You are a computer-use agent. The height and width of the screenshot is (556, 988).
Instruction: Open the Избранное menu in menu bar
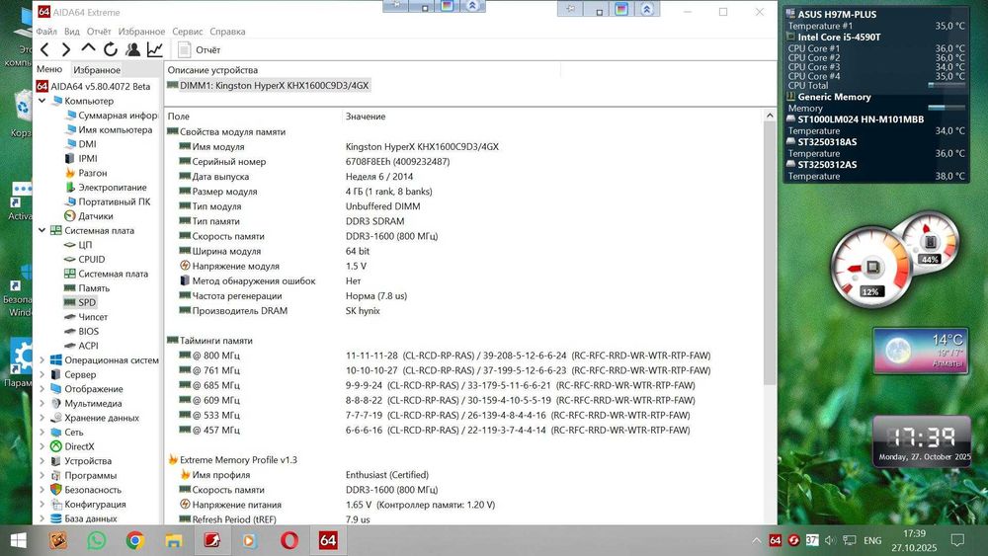point(141,32)
